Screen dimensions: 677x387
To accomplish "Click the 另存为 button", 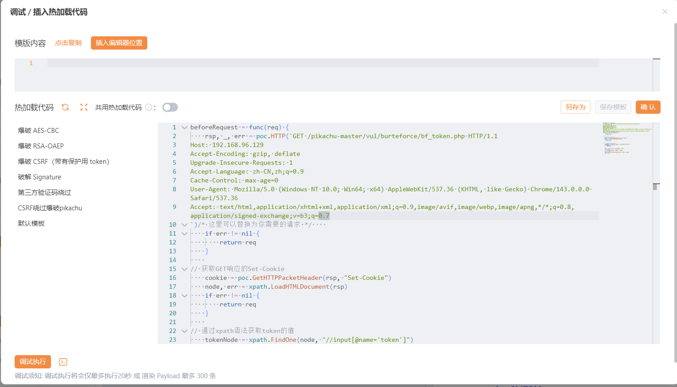I will pos(575,107).
